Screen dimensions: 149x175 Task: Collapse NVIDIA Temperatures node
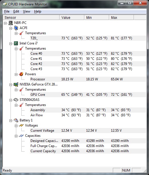click(x=16, y=90)
